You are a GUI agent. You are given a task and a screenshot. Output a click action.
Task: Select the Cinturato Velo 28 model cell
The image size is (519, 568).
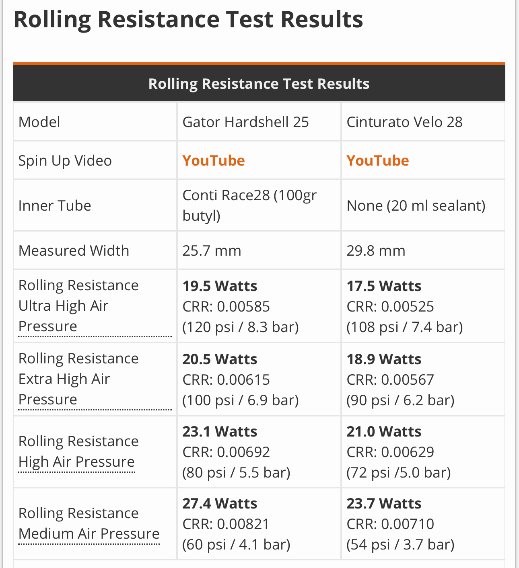(404, 122)
